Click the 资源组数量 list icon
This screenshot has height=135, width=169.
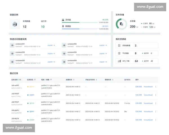pyautogui.click(x=119, y=46)
